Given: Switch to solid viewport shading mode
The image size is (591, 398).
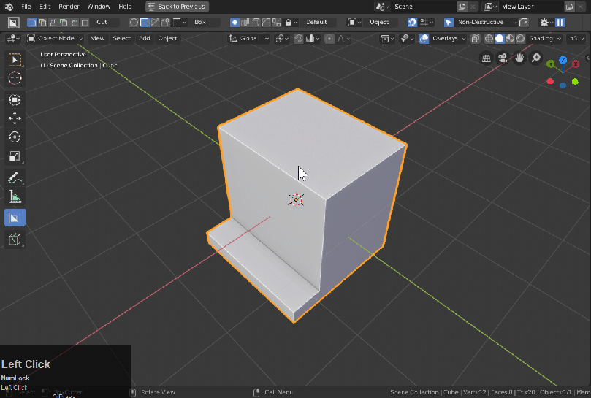Looking at the screenshot, I should [x=499, y=38].
